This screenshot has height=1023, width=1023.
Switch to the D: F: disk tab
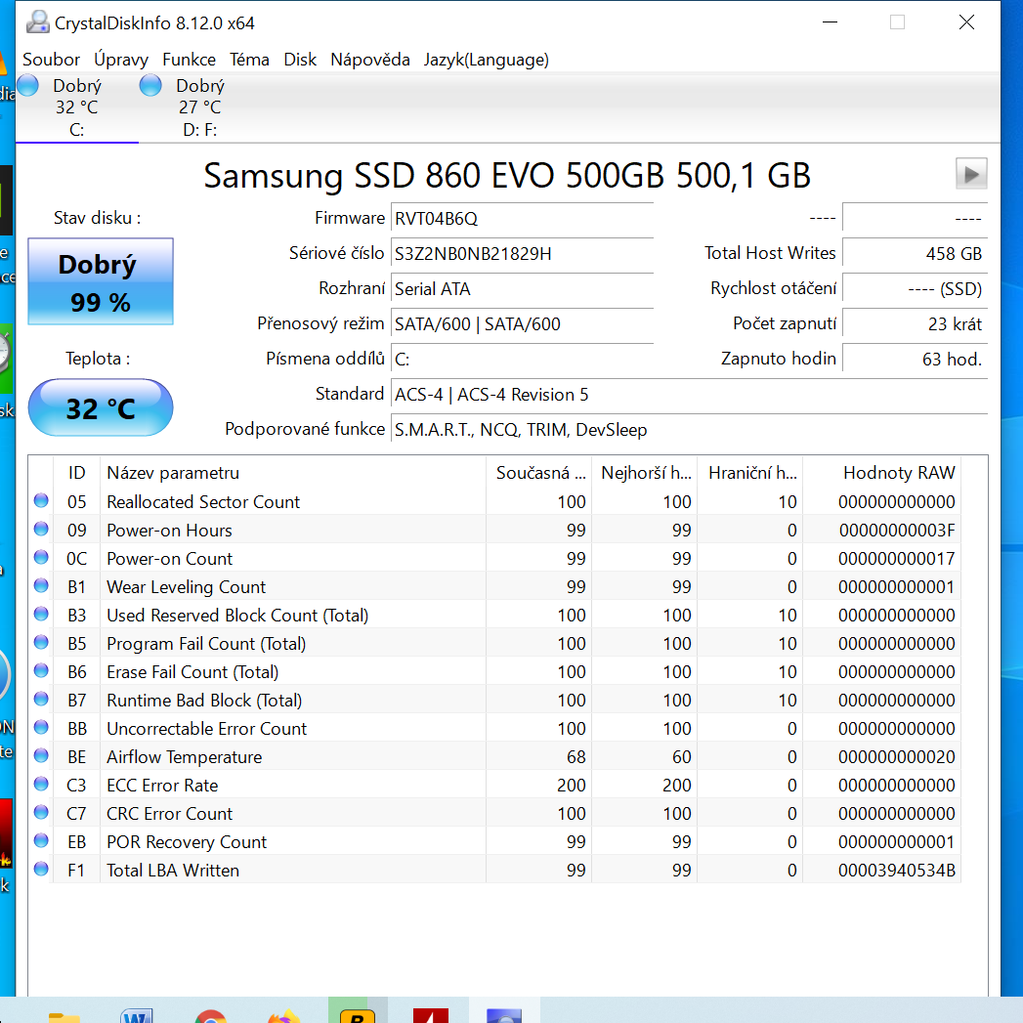[x=186, y=107]
